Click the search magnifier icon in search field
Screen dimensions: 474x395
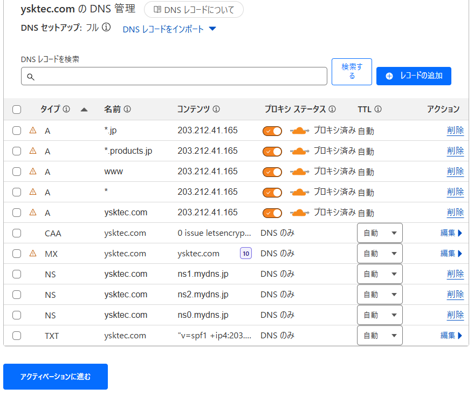31,77
